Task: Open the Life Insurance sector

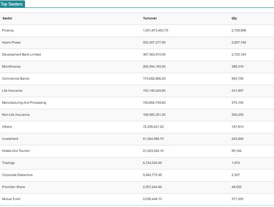Action: pos(12,91)
